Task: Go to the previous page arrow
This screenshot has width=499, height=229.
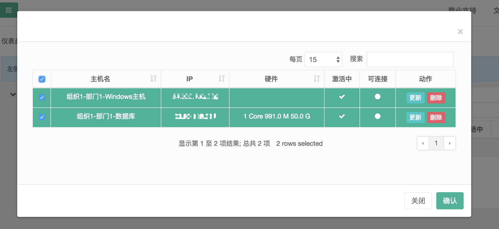Action: click(x=423, y=143)
